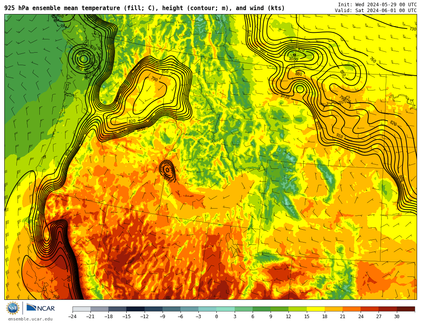Click the Init: Wed 2024-05-29 00 UTC text
The height and width of the screenshot is (324, 421).
tap(377, 4)
